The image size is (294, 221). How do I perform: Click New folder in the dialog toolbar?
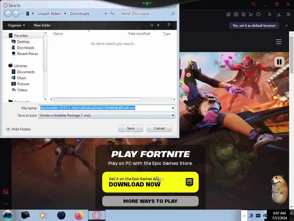coord(42,25)
